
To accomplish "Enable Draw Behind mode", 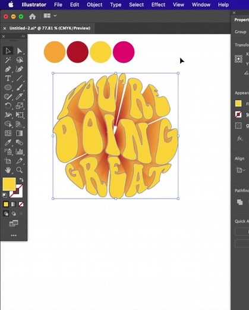I will pyautogui.click(x=14, y=213).
